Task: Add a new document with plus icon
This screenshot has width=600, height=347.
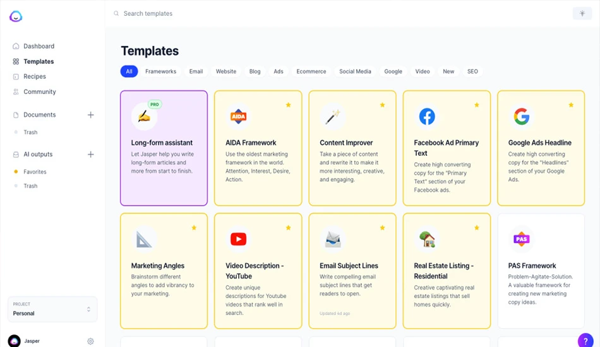Action: [91, 115]
